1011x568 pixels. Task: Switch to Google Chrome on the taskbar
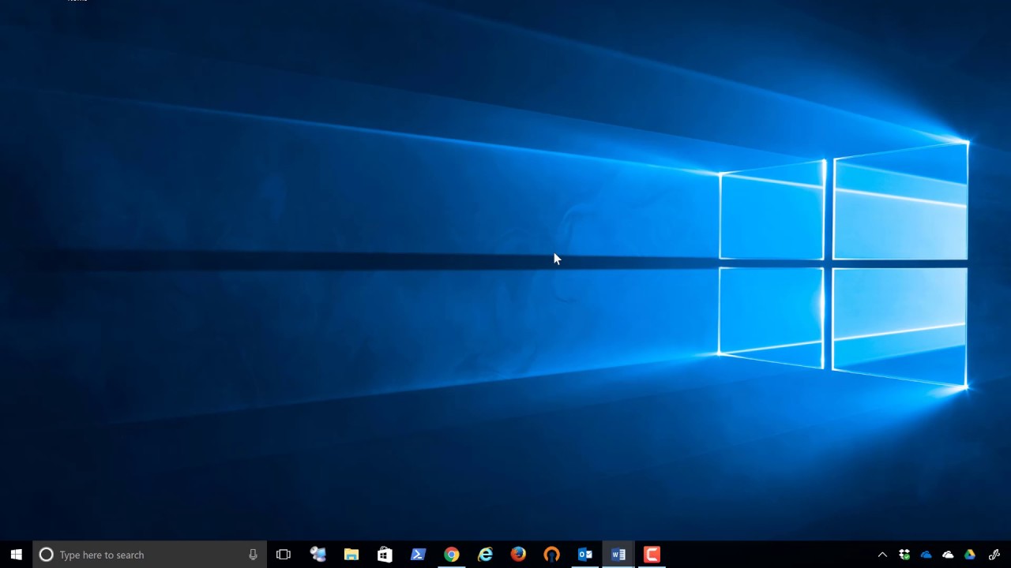point(451,555)
